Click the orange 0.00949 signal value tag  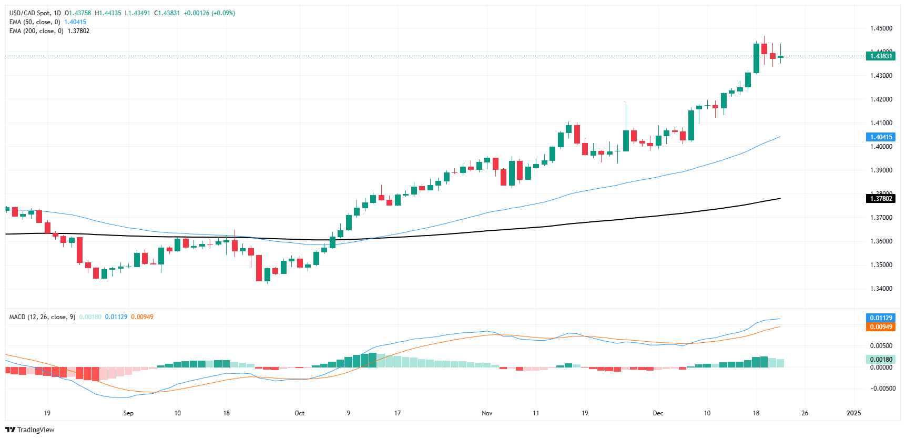pyautogui.click(x=880, y=327)
